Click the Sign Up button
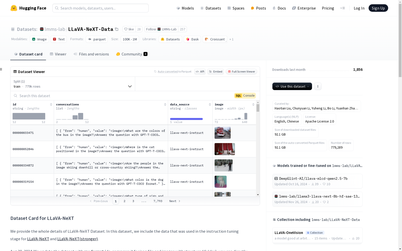402x251 pixels. 378,8
